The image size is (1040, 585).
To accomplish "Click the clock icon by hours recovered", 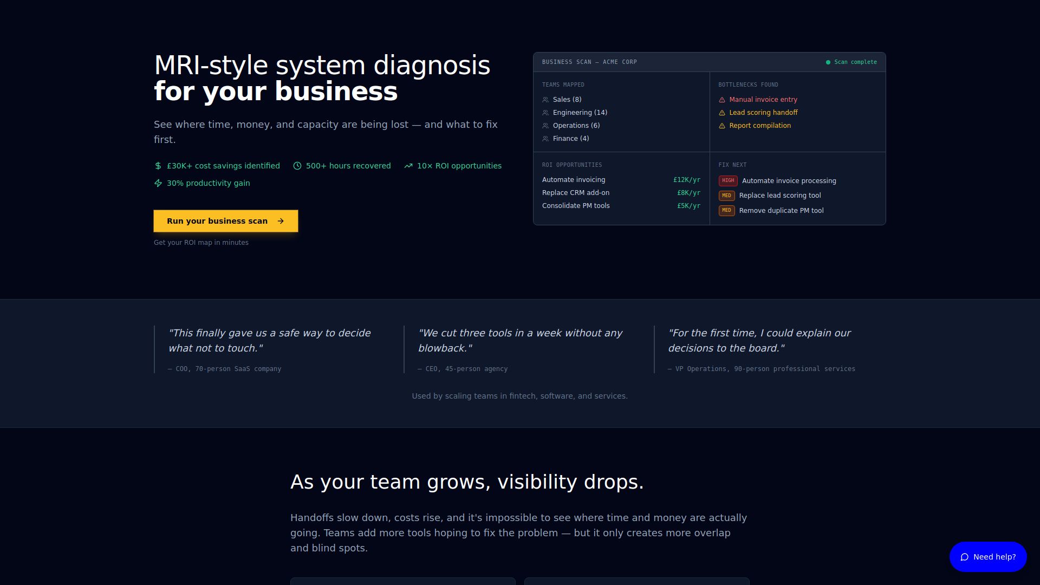I will pyautogui.click(x=297, y=166).
